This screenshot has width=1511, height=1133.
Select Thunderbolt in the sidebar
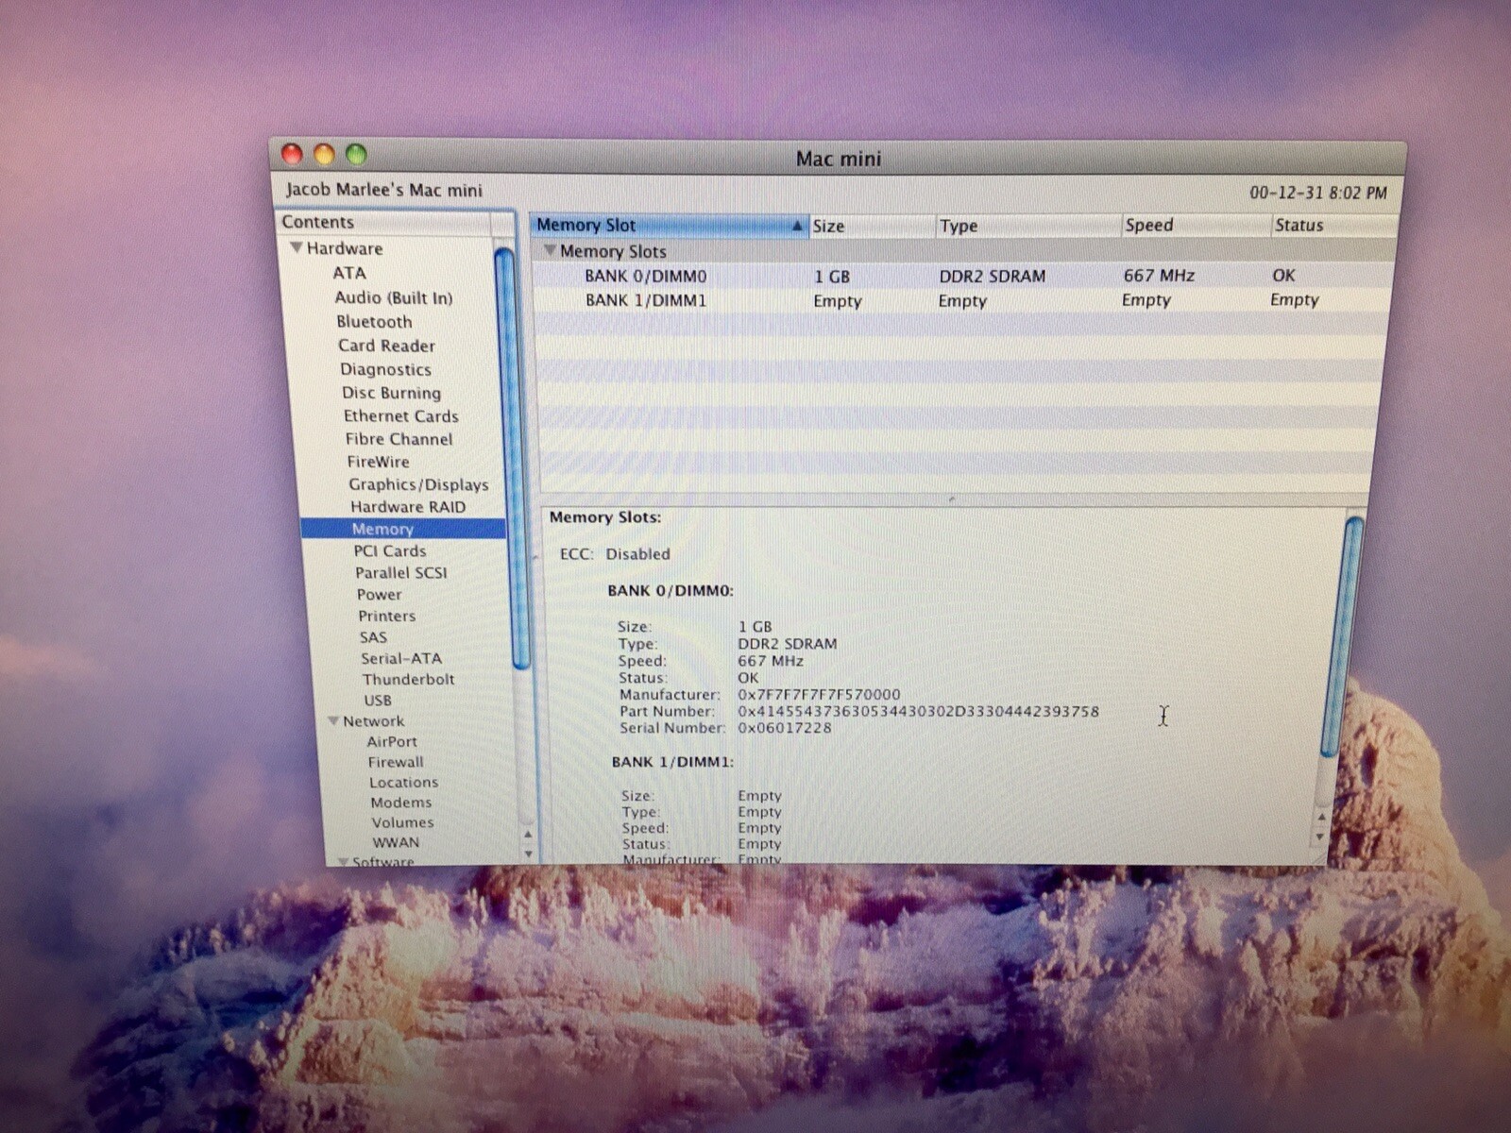(x=409, y=679)
